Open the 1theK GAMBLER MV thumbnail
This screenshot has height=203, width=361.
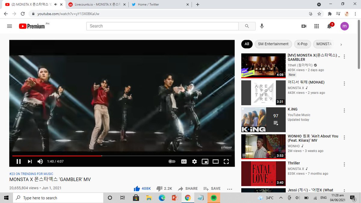(263, 66)
